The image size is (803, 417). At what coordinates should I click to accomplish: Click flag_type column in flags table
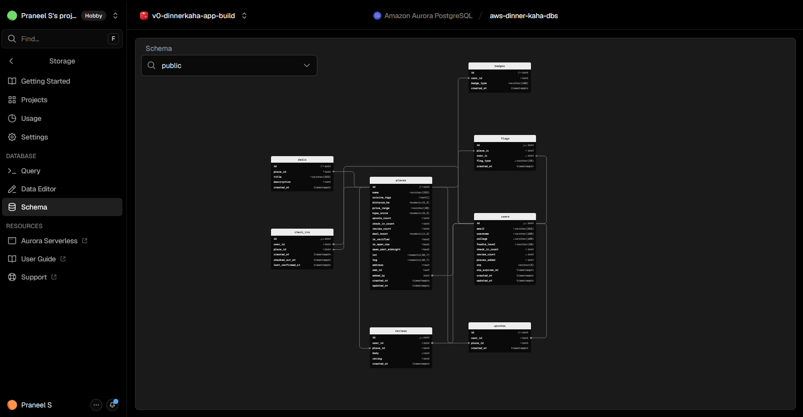click(x=505, y=161)
